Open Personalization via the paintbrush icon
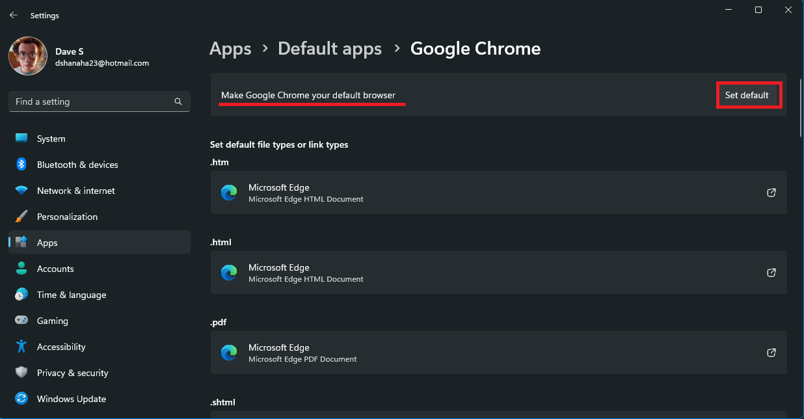Image resolution: width=804 pixels, height=419 pixels. (21, 216)
